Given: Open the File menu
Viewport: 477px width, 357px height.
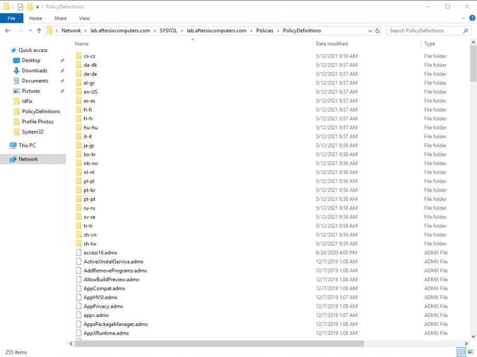Looking at the screenshot, I should click(x=11, y=17).
